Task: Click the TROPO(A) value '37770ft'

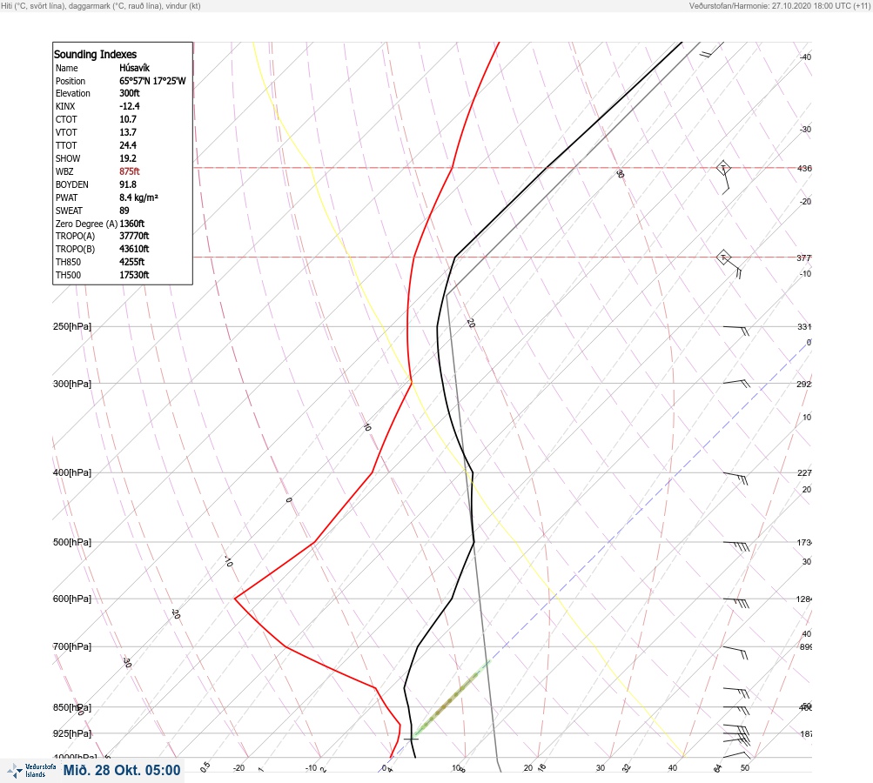Action: (134, 236)
